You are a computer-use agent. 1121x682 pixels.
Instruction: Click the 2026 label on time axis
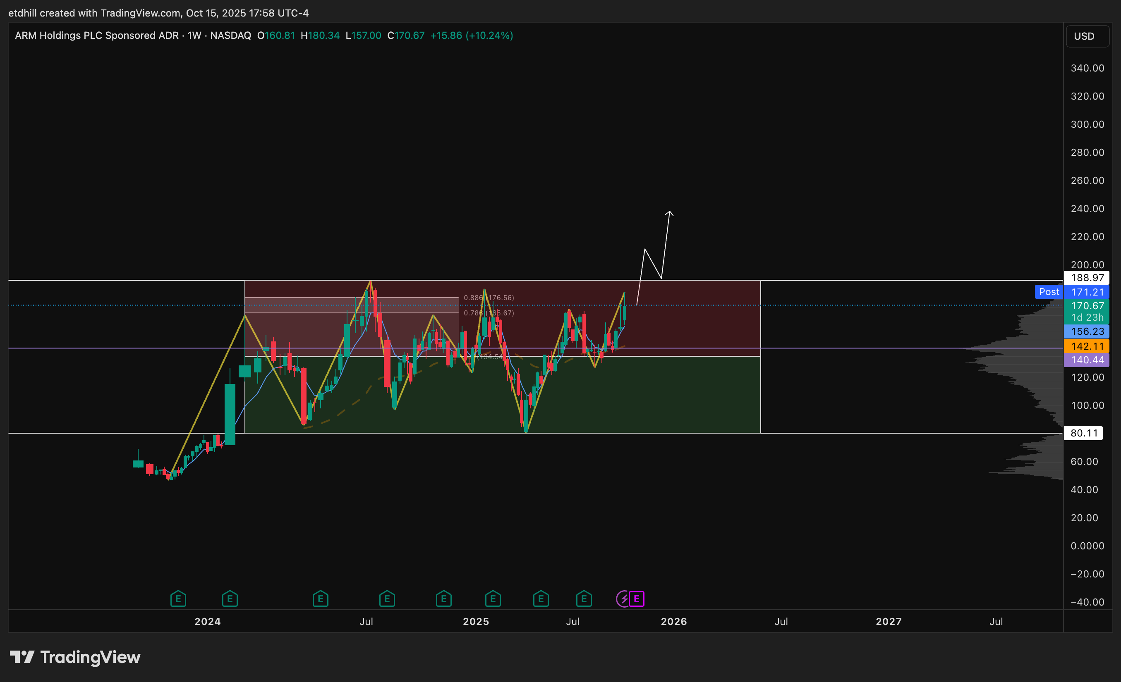click(x=674, y=622)
